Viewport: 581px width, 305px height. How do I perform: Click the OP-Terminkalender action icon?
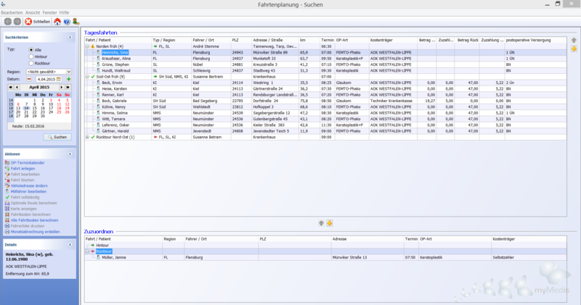[x=7, y=163]
